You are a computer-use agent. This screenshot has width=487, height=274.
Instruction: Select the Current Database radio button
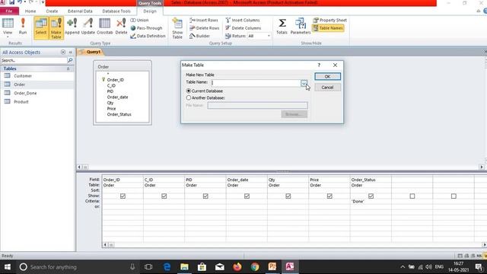coord(189,91)
